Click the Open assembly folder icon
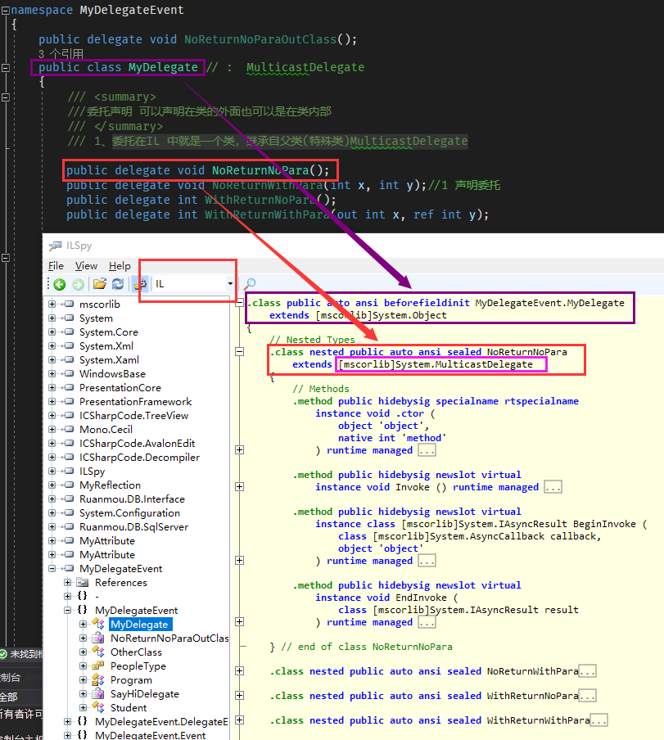 click(x=99, y=285)
